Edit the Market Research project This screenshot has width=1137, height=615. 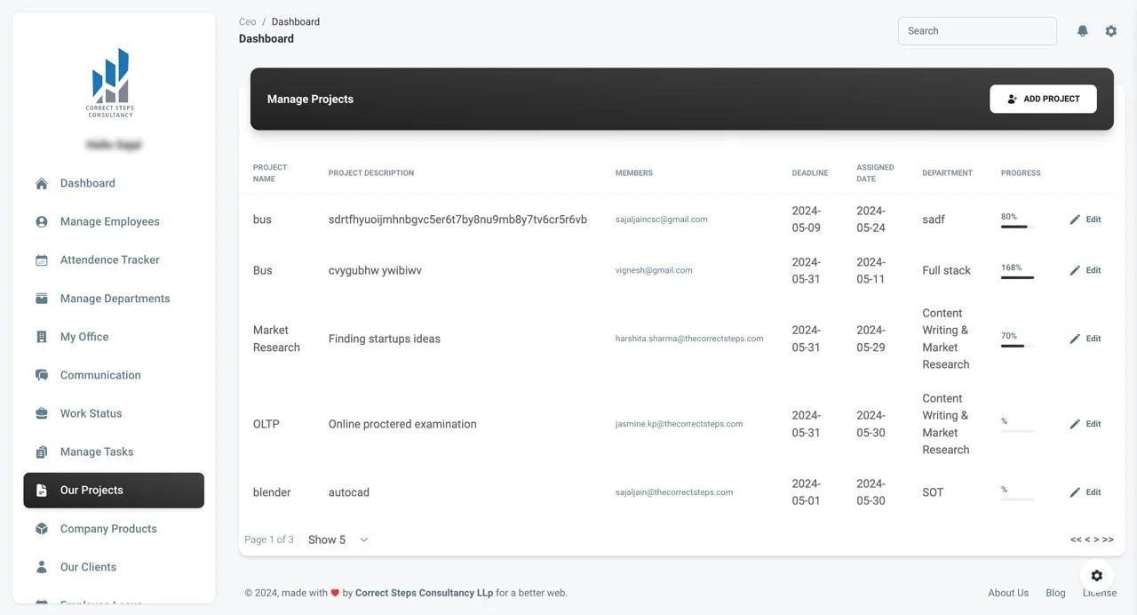(x=1085, y=339)
